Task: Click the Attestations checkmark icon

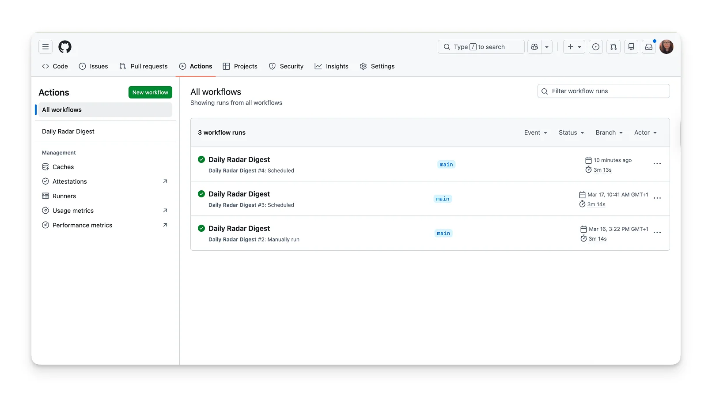Action: (45, 181)
